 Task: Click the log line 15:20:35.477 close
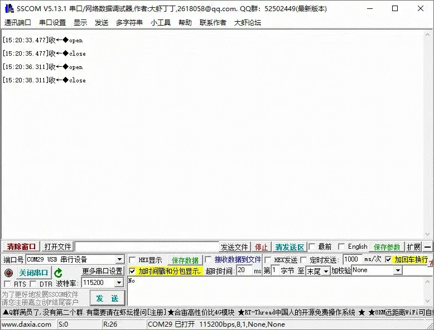(x=44, y=53)
